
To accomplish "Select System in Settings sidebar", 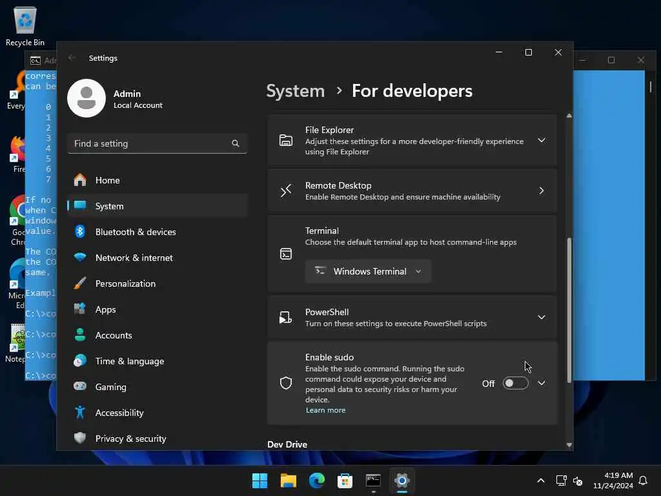I will (158, 206).
